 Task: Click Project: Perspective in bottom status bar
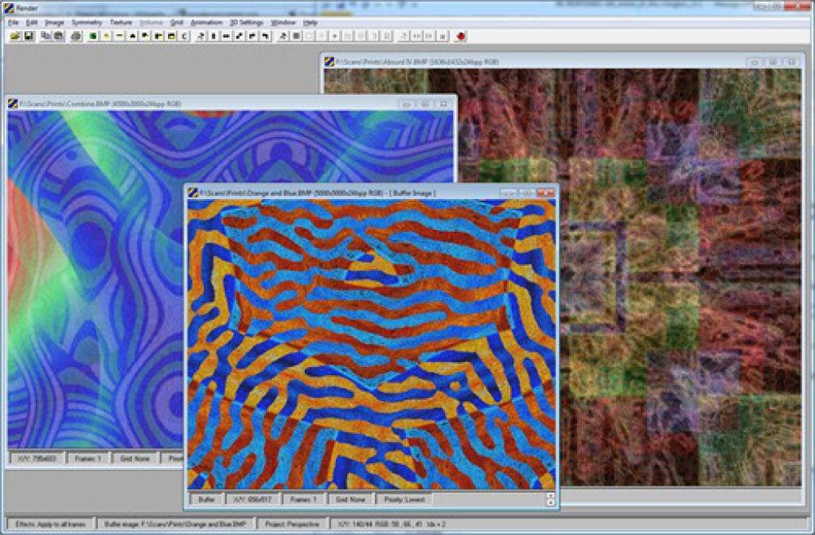point(294,524)
